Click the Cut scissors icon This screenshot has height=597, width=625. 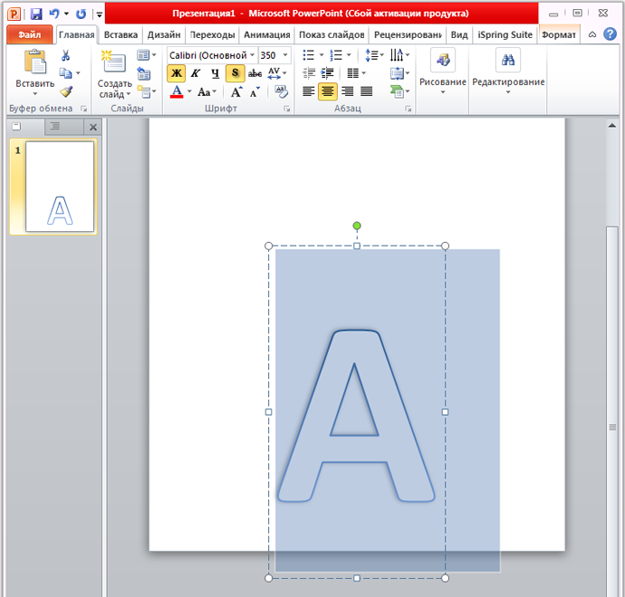click(66, 55)
